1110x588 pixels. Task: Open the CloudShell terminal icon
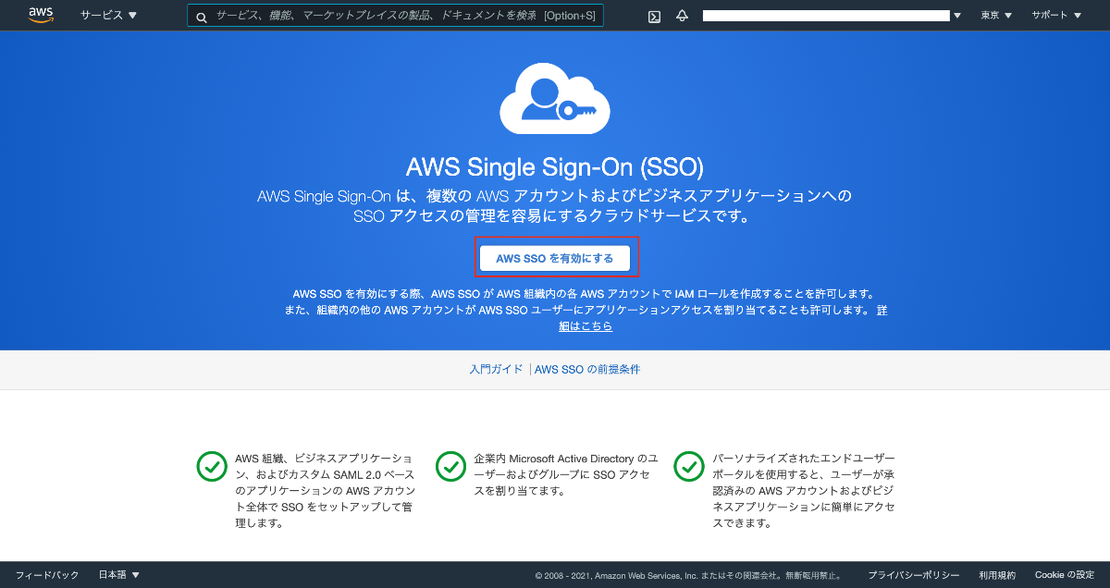pyautogui.click(x=654, y=16)
